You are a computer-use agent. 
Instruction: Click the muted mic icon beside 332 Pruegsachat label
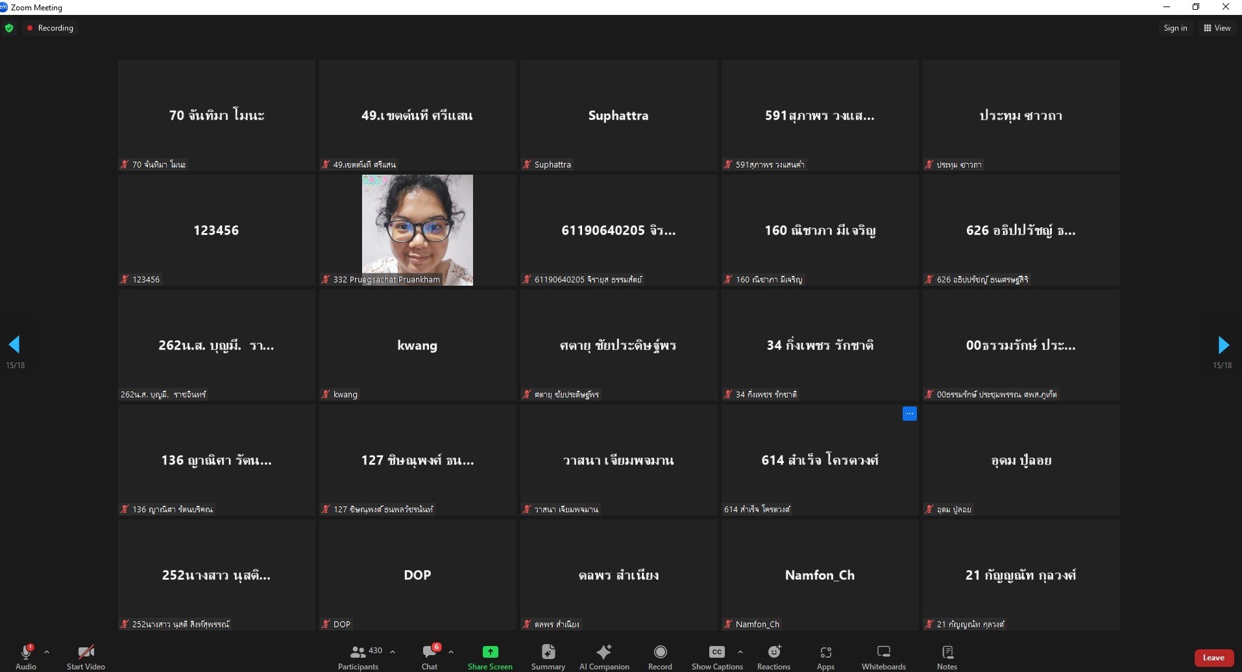point(326,280)
